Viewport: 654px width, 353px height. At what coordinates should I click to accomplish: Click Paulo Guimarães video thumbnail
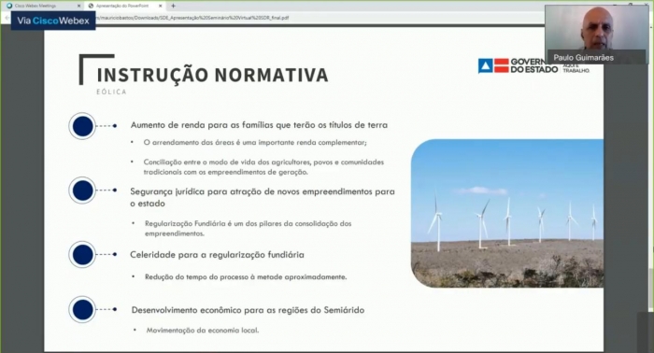click(596, 35)
